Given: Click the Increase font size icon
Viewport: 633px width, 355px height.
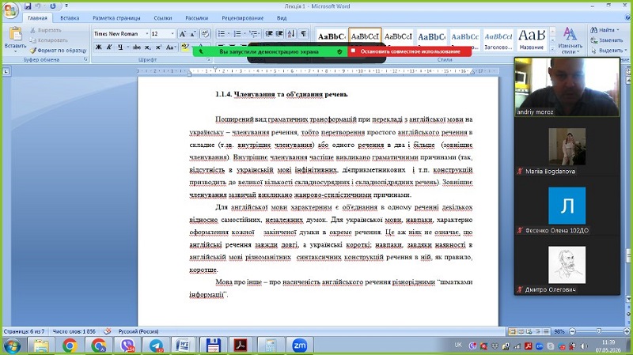Looking at the screenshot, I should [183, 34].
